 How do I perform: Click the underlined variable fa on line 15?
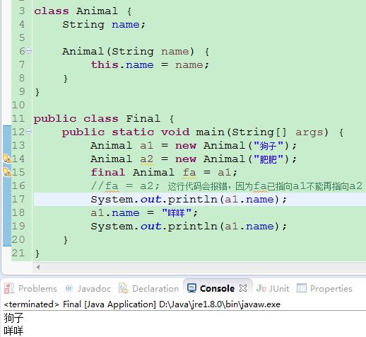[x=189, y=173]
